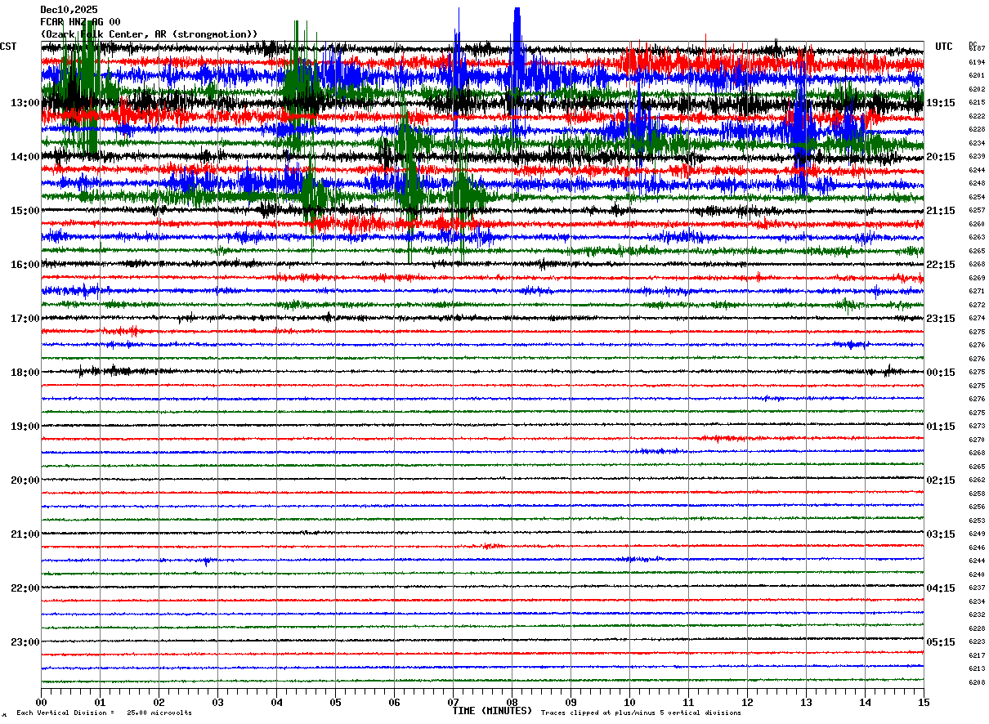Pick the 21:15 UTC time label
This screenshot has height=724, width=989.
click(x=941, y=211)
